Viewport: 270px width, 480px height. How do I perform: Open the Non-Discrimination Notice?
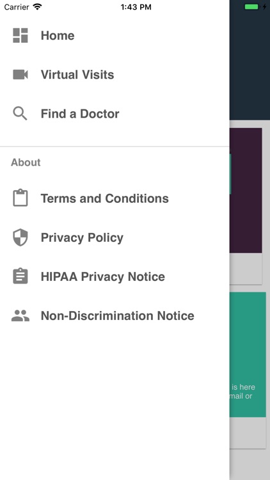pyautogui.click(x=115, y=316)
